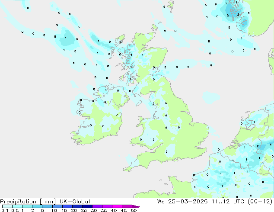Click the 0.5–1 mm legend swatch
Screen dimensions: 274x212
(17, 206)
